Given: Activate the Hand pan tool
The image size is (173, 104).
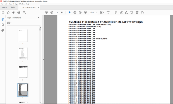Looking at the screenshot, I should pyautogui.click(x=75, y=12).
